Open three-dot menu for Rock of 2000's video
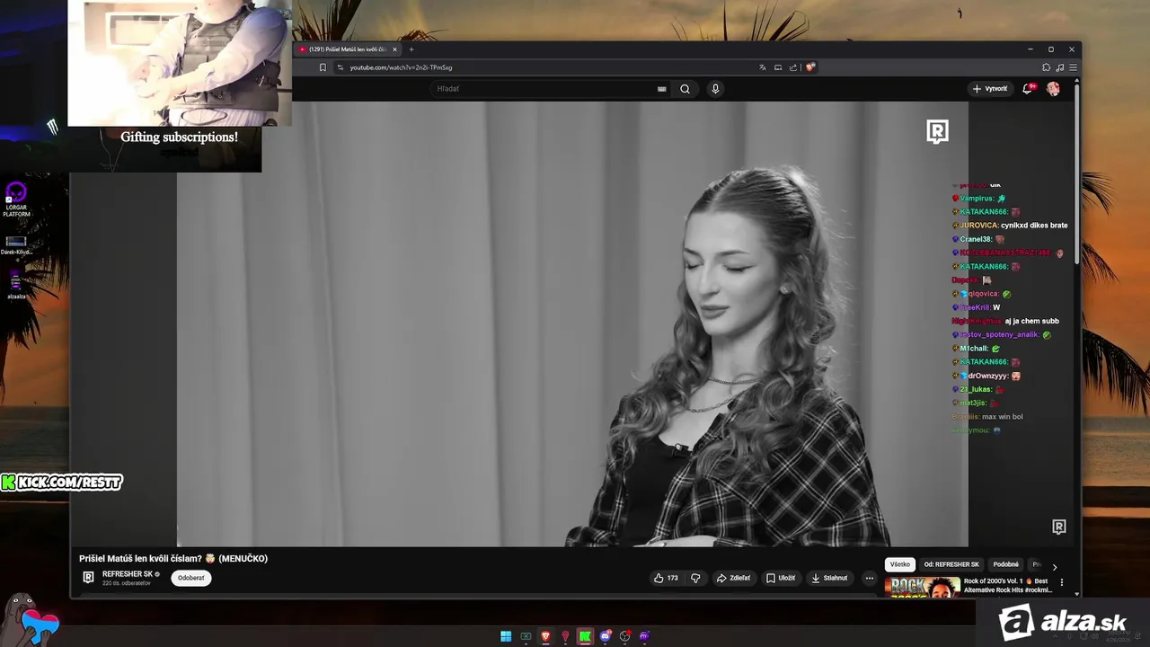This screenshot has height=647, width=1150. [1061, 582]
